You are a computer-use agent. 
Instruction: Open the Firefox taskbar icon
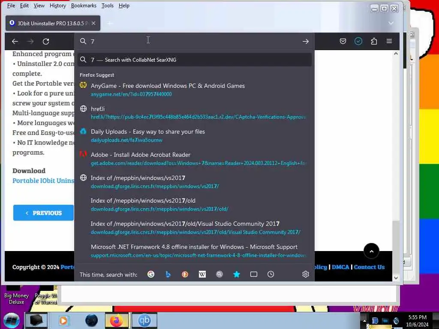[x=117, y=320]
